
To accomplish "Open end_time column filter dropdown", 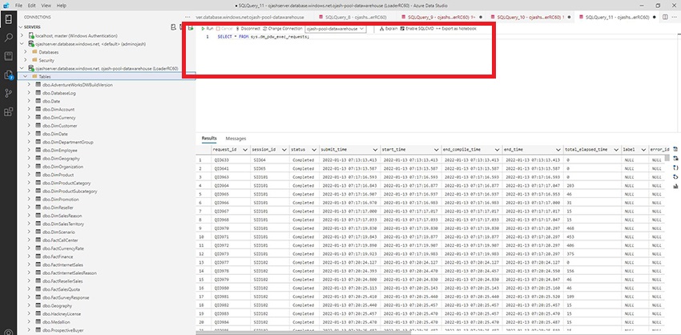I will pos(558,150).
